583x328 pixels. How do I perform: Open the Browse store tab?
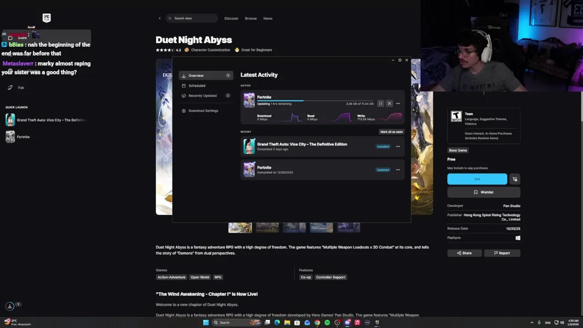point(251,18)
